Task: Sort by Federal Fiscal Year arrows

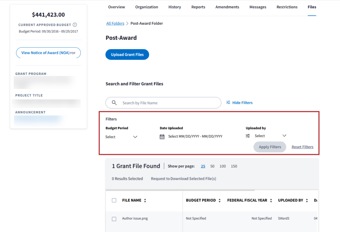Action: [271, 200]
